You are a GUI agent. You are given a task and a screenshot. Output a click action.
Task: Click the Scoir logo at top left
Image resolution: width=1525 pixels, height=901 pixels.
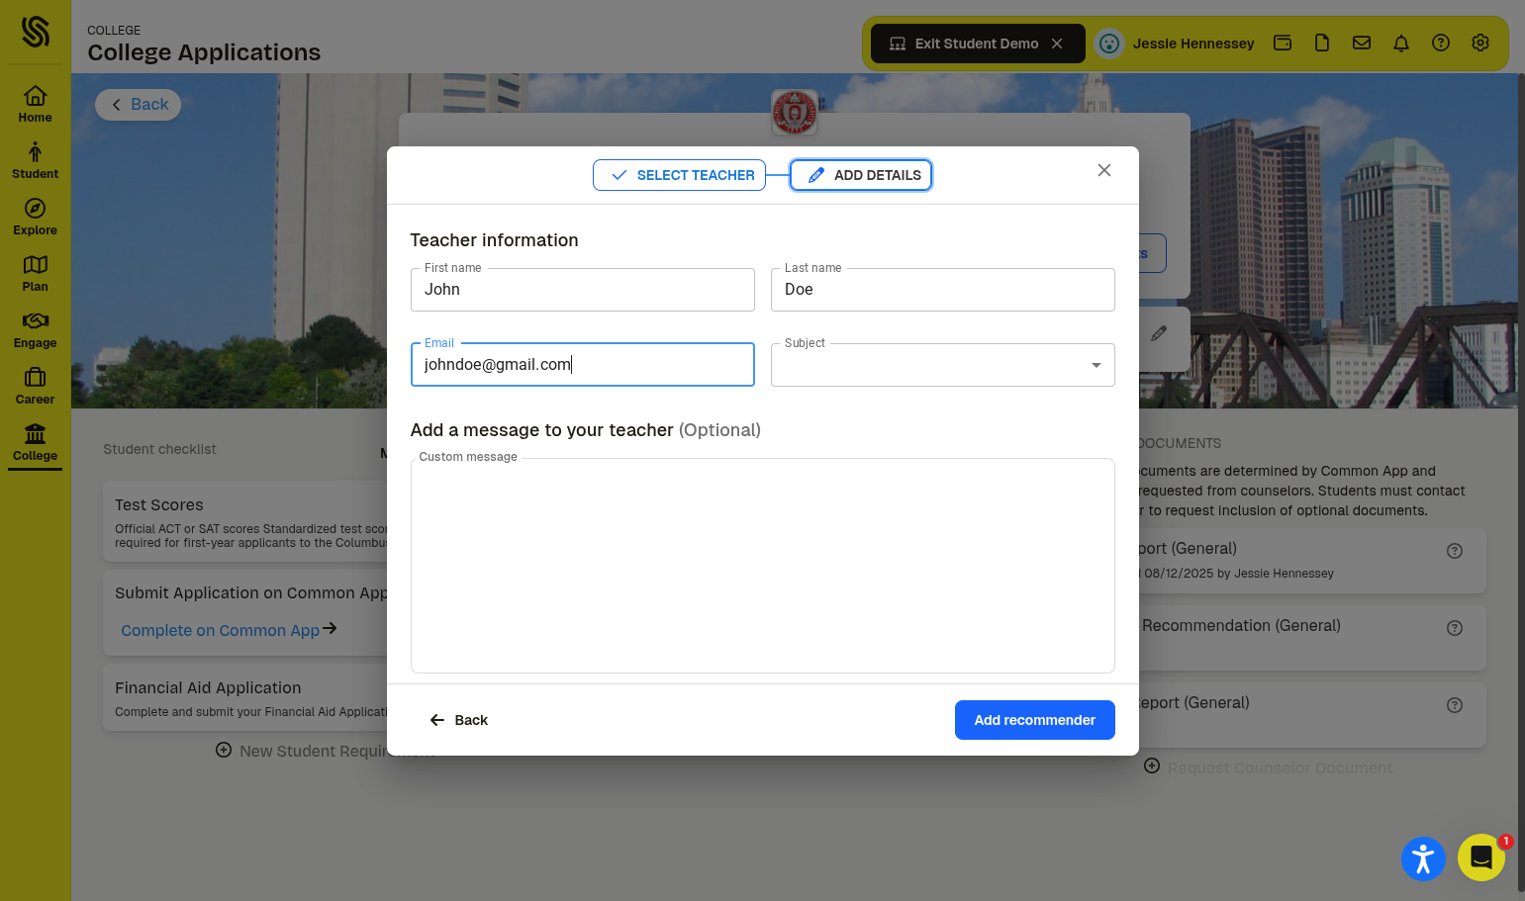tap(36, 32)
